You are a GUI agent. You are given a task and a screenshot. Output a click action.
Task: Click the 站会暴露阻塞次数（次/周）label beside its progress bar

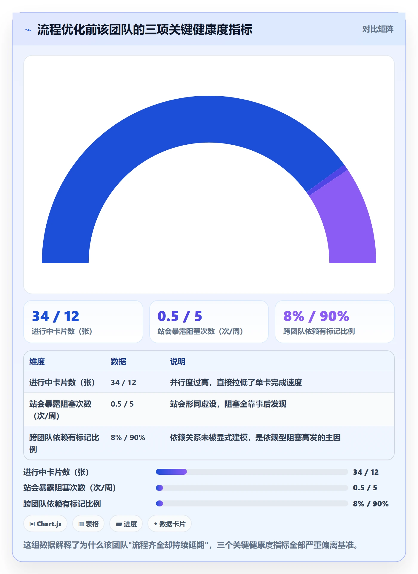(70, 488)
